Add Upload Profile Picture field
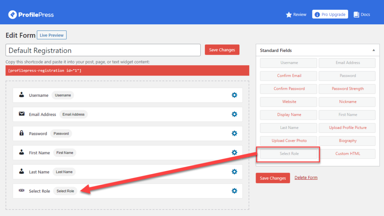Viewport: 384px width, 216px height. point(347,128)
